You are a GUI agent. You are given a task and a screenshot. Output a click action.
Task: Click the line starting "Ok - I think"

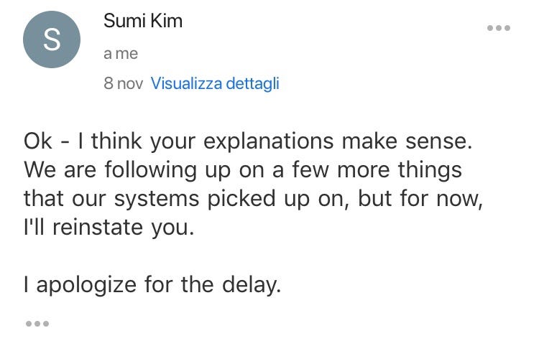click(x=248, y=141)
